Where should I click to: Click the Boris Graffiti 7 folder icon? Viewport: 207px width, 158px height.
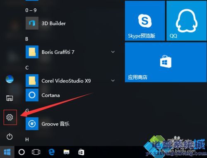[32, 52]
